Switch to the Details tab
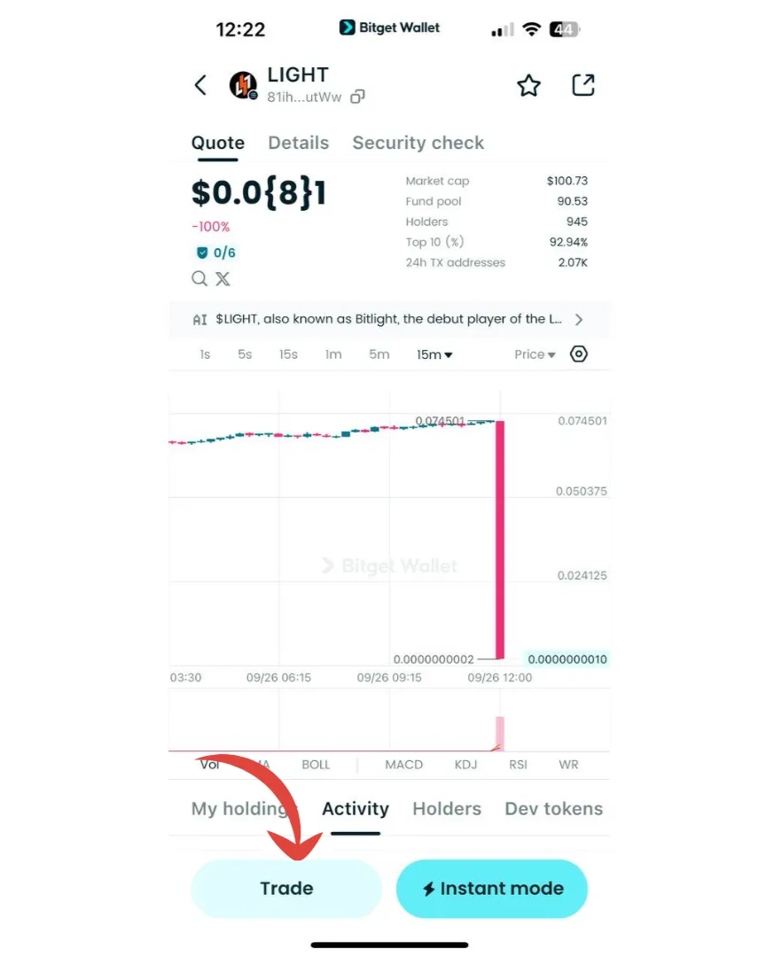The height and width of the screenshot is (957, 765). point(298,144)
